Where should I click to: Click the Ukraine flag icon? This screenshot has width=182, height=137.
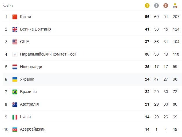pos(15,79)
